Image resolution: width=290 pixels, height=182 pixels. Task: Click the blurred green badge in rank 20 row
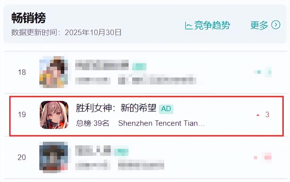pos(121,151)
